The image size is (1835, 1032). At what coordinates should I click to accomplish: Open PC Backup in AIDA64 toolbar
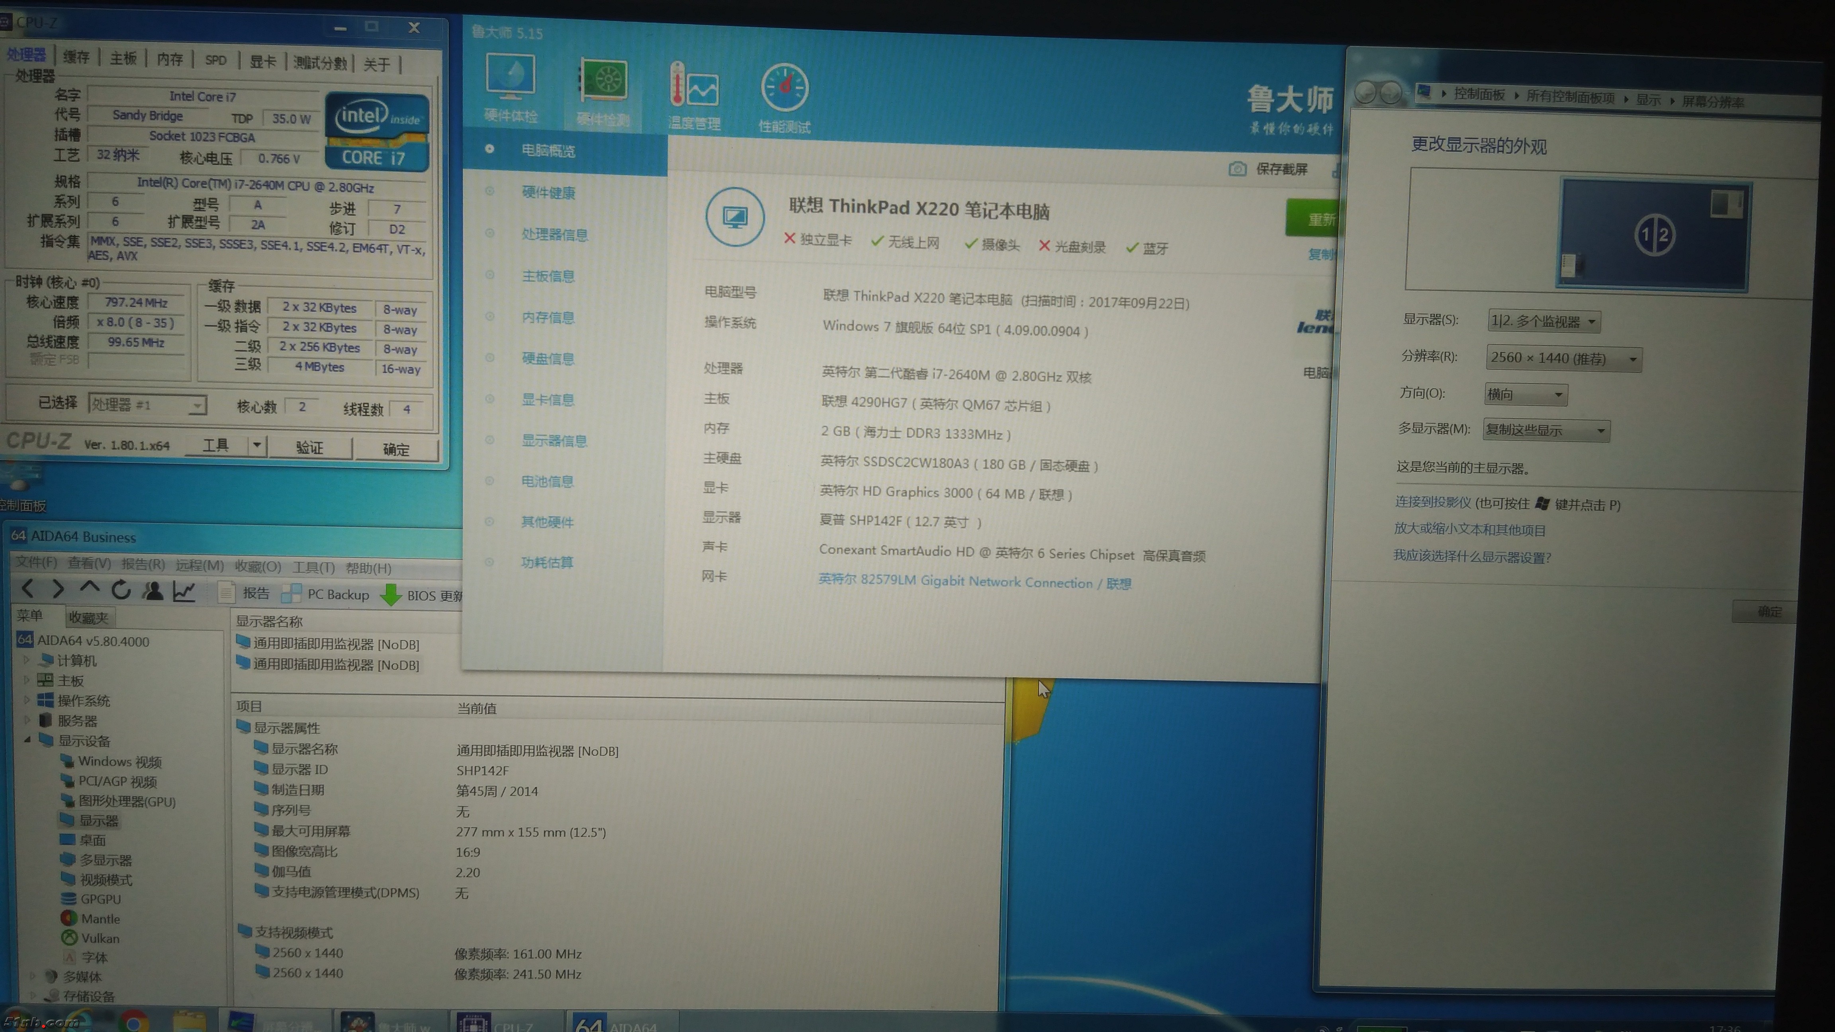325,594
